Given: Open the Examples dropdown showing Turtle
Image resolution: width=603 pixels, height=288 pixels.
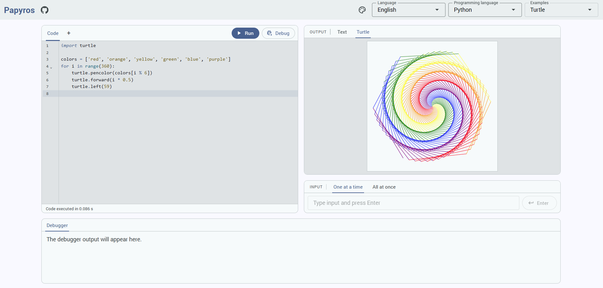Looking at the screenshot, I should click(561, 10).
